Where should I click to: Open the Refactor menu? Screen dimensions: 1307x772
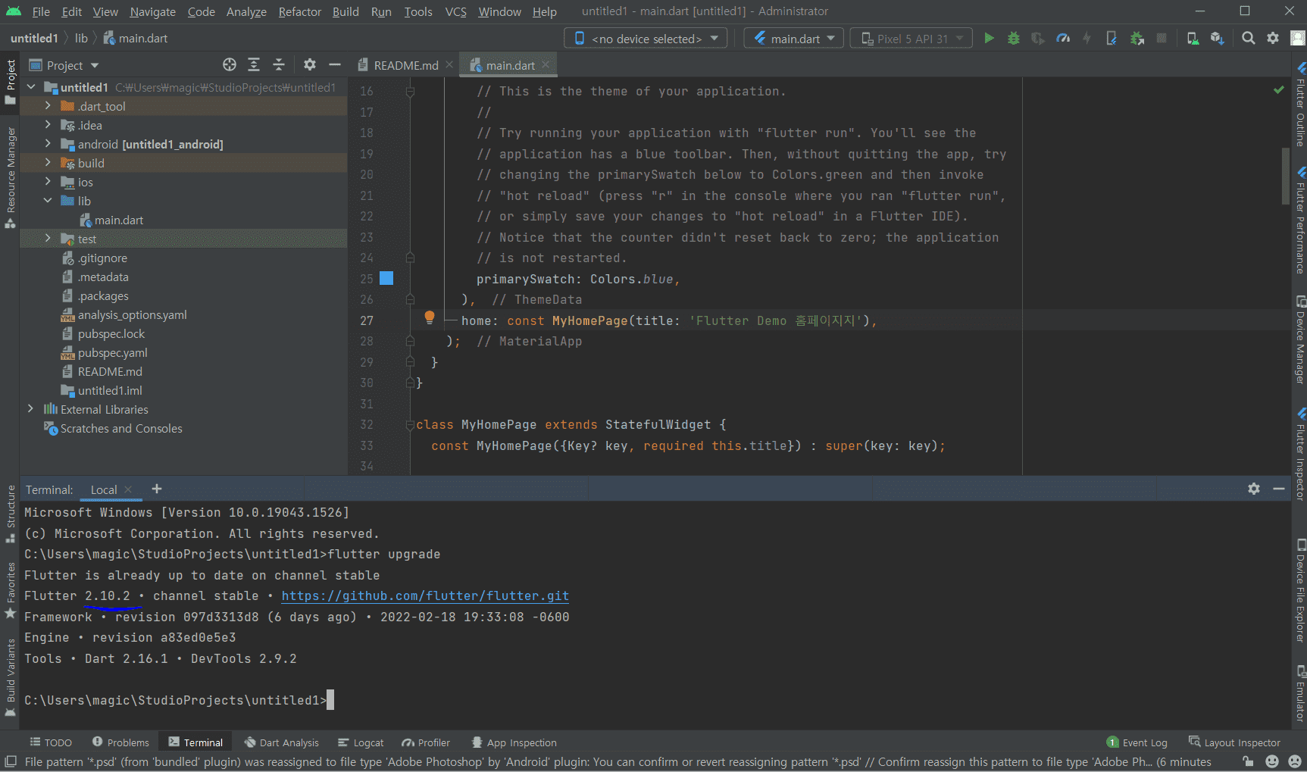tap(299, 11)
